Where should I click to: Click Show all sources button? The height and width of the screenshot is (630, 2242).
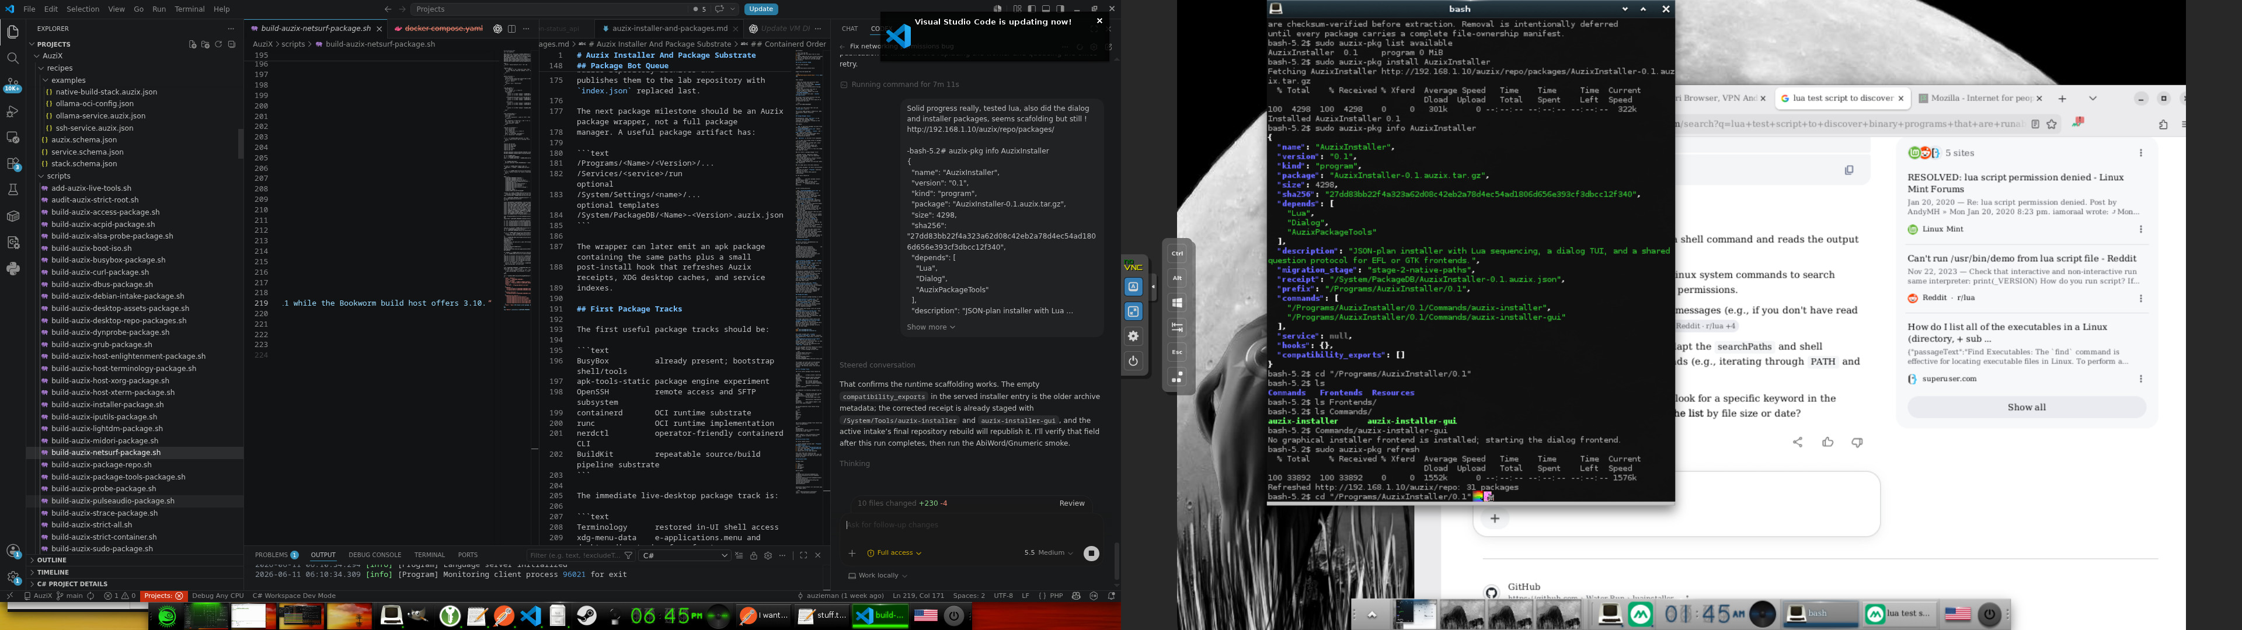click(x=2027, y=407)
